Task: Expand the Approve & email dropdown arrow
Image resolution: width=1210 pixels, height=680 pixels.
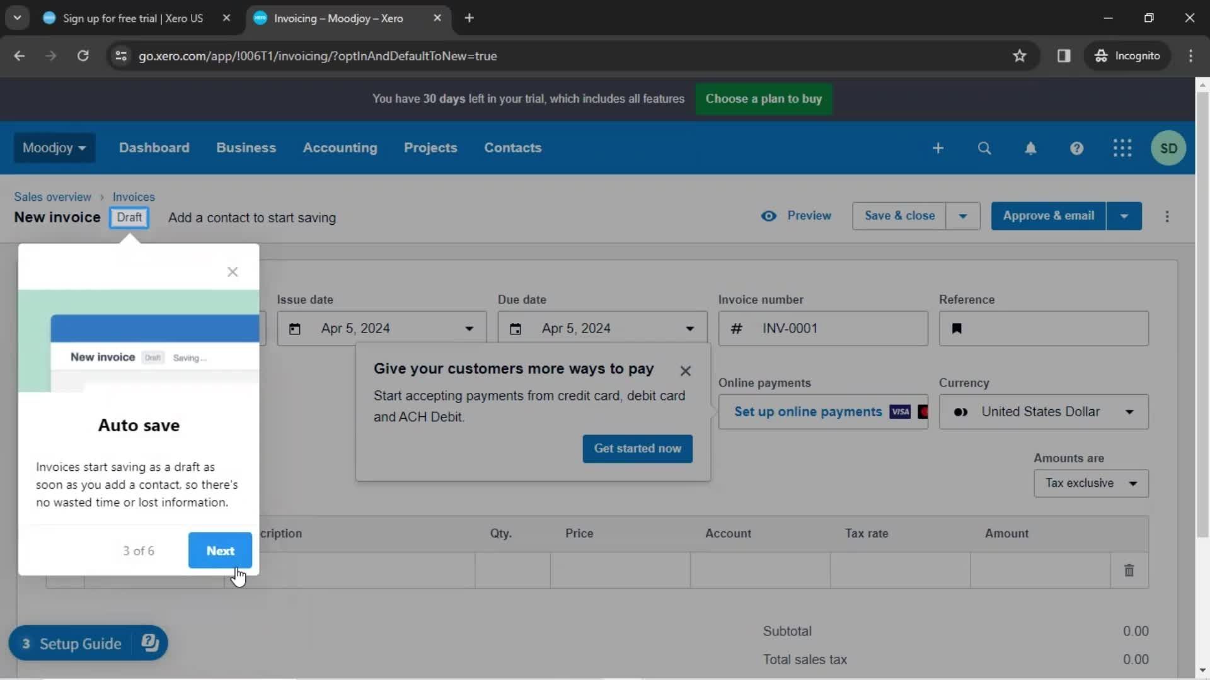Action: [1124, 216]
